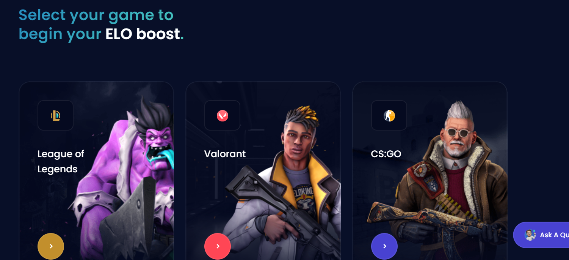The width and height of the screenshot is (569, 260).
Task: Click the "Select your game to" heading line
Action: point(96,15)
